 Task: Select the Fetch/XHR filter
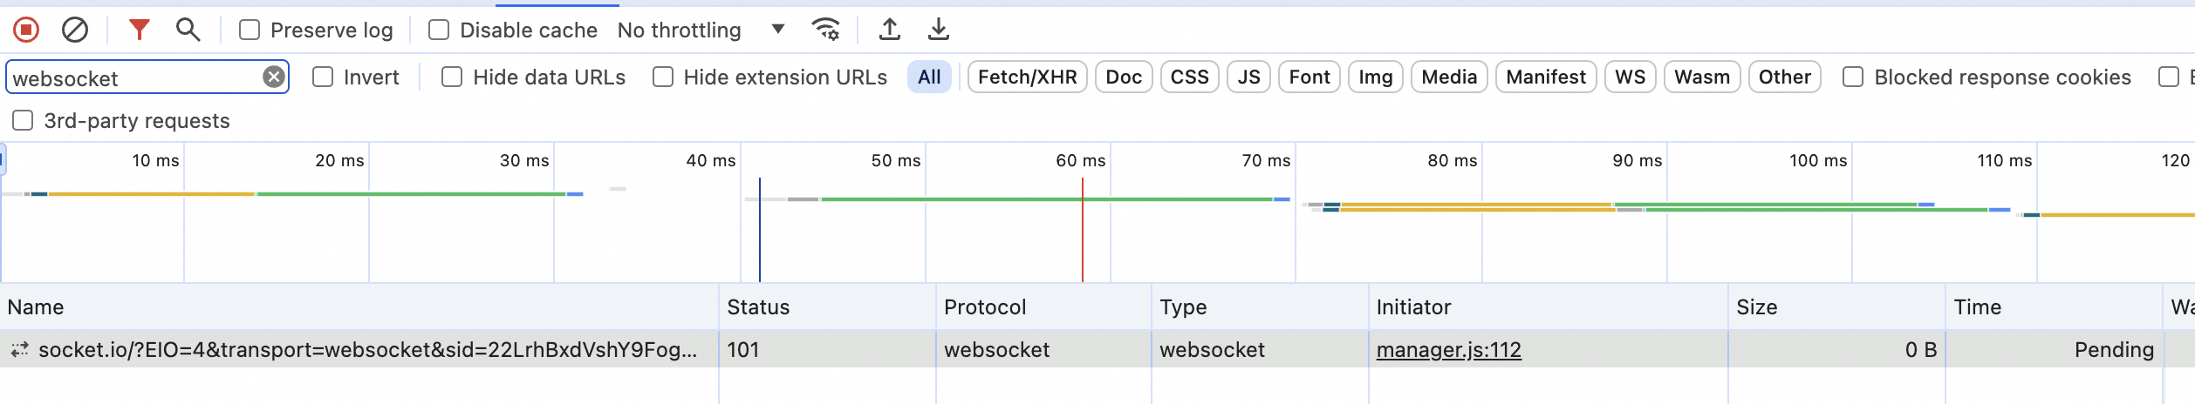(x=1027, y=77)
